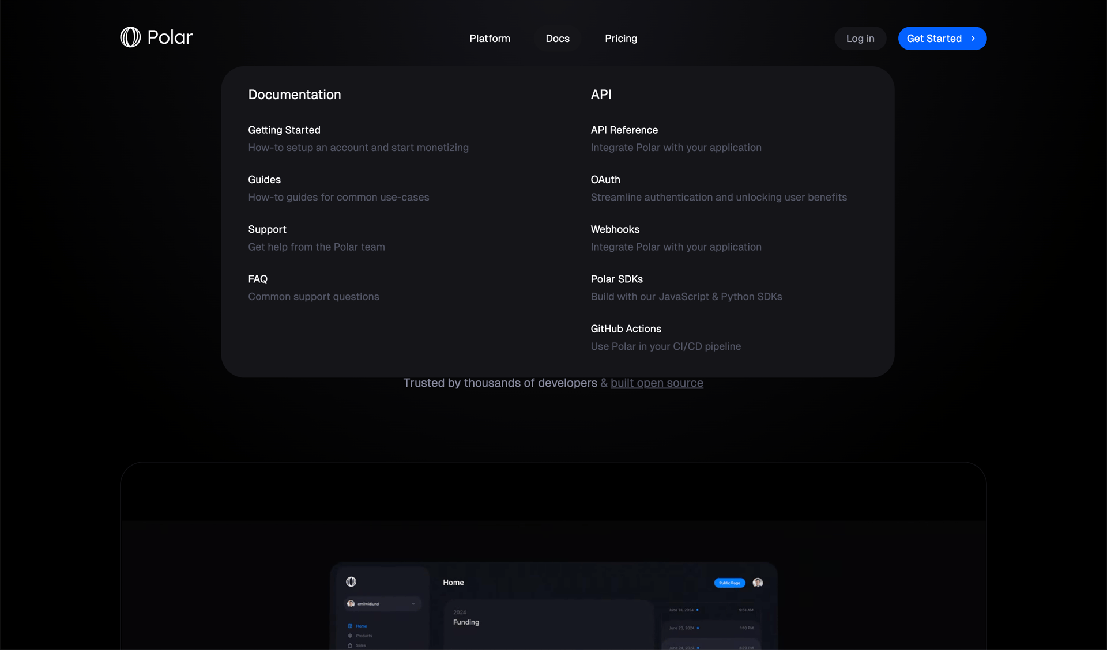Open the built open source link
This screenshot has height=650, width=1107.
click(657, 383)
